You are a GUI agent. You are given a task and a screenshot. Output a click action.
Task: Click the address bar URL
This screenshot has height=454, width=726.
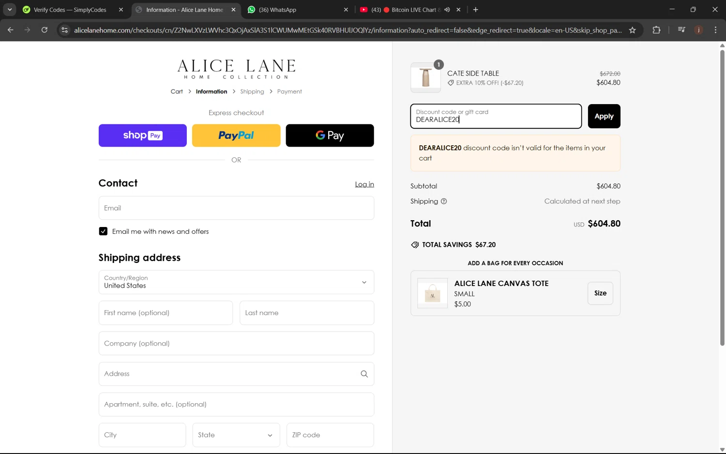[x=348, y=30]
